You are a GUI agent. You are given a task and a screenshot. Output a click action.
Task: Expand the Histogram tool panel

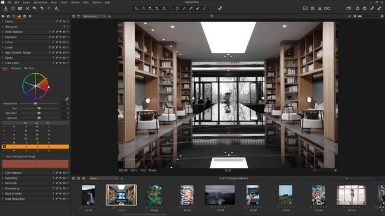click(x=2, y=26)
